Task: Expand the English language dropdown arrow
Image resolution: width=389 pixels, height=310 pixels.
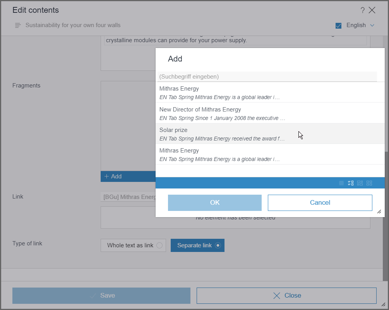Action: pos(372,25)
